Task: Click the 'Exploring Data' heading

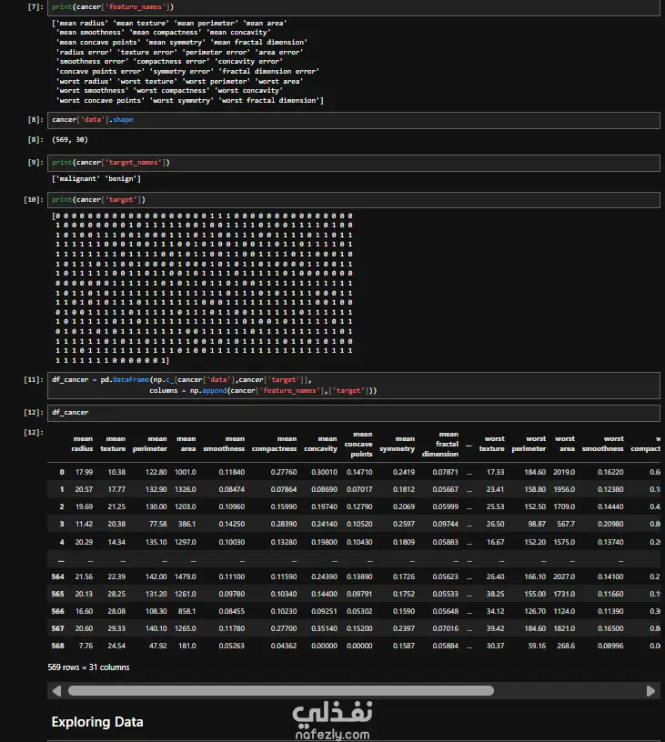Action: coord(97,722)
